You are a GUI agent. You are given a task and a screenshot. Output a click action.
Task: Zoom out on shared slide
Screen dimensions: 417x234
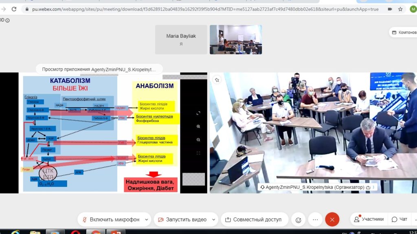point(198,140)
